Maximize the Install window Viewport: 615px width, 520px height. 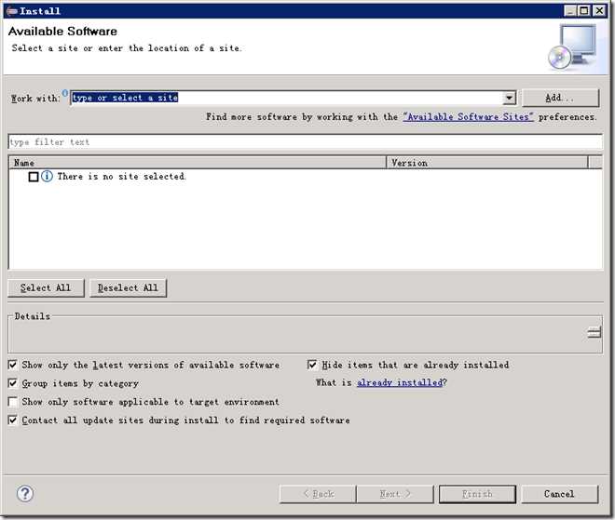(x=584, y=11)
